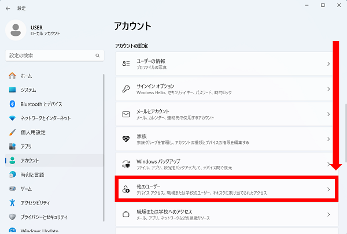Open the USER profile avatar
The height and width of the screenshot is (234, 347).
tap(16, 30)
